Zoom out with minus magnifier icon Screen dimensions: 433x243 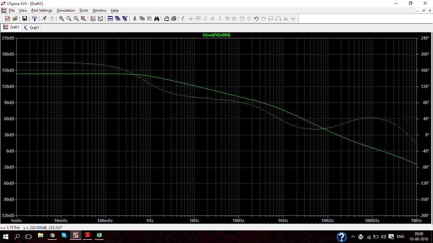click(76, 19)
